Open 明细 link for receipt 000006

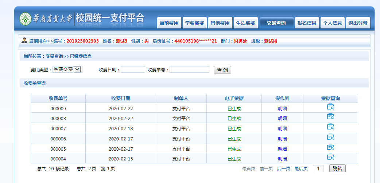click(282, 139)
